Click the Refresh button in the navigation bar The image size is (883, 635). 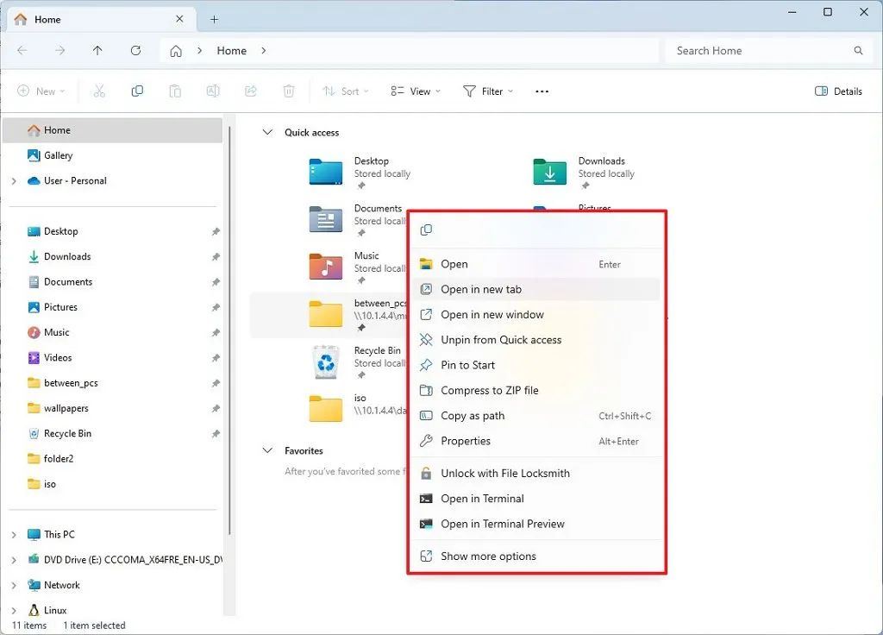pos(135,51)
